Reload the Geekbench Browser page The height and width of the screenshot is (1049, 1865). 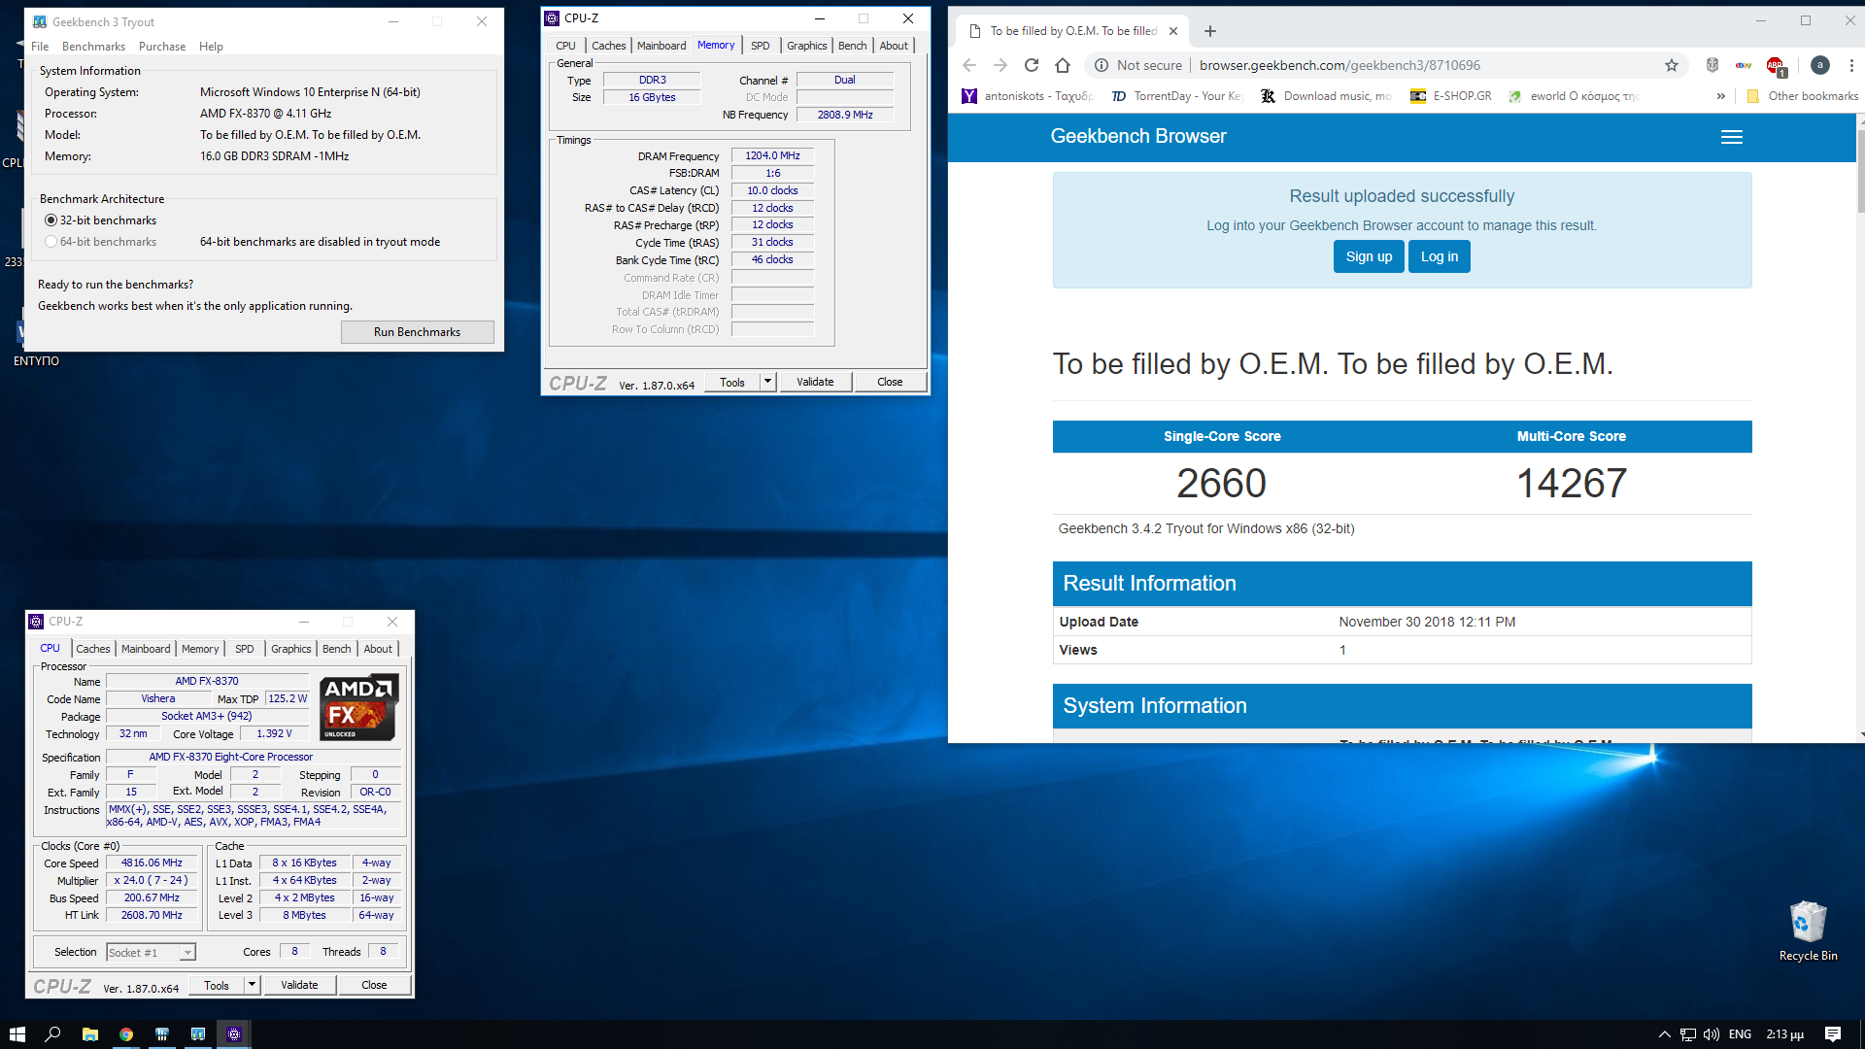(x=1032, y=65)
